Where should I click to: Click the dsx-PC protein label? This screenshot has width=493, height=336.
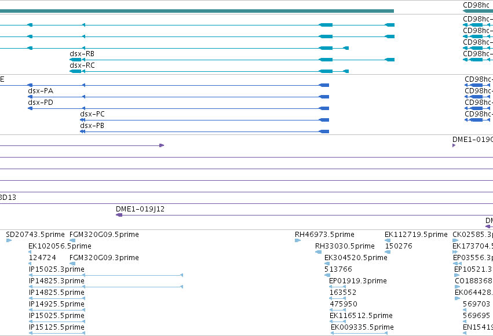[92, 114]
